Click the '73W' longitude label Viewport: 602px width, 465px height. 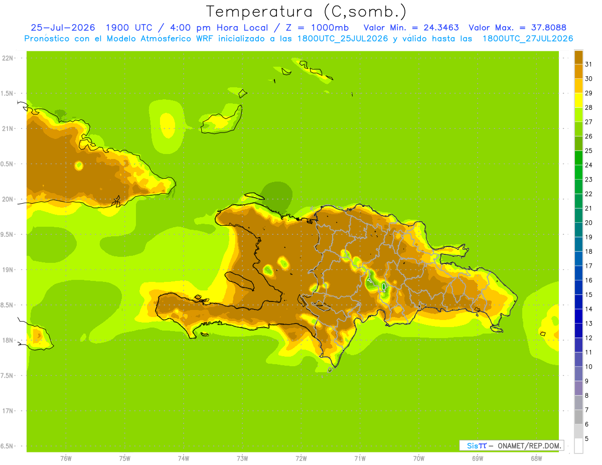[x=242, y=458]
